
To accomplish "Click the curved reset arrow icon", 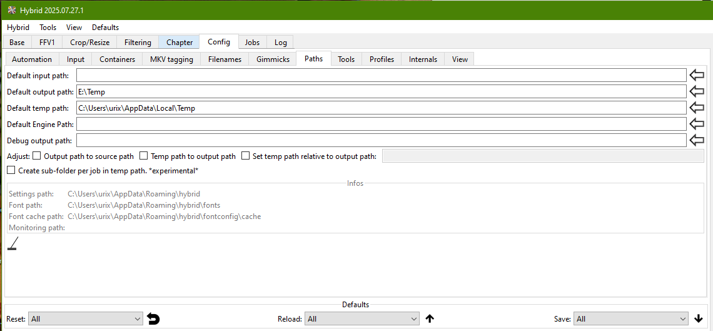I will [x=153, y=319].
